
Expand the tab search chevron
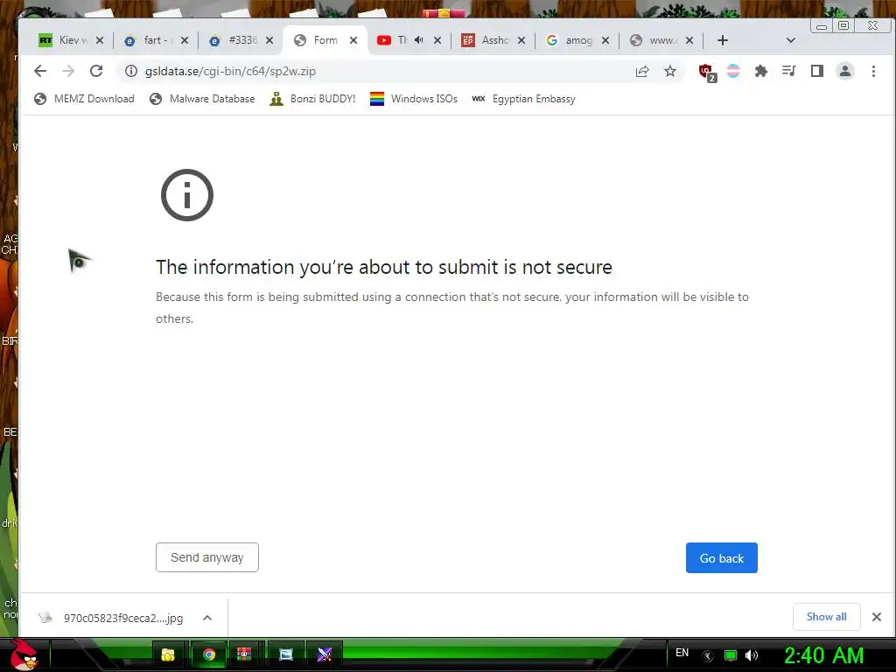click(791, 40)
